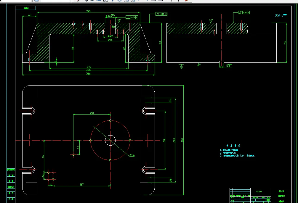The height and width of the screenshot is (203, 298).
Task: Select the 386 overall length dimension
Action: pyautogui.click(x=88, y=73)
